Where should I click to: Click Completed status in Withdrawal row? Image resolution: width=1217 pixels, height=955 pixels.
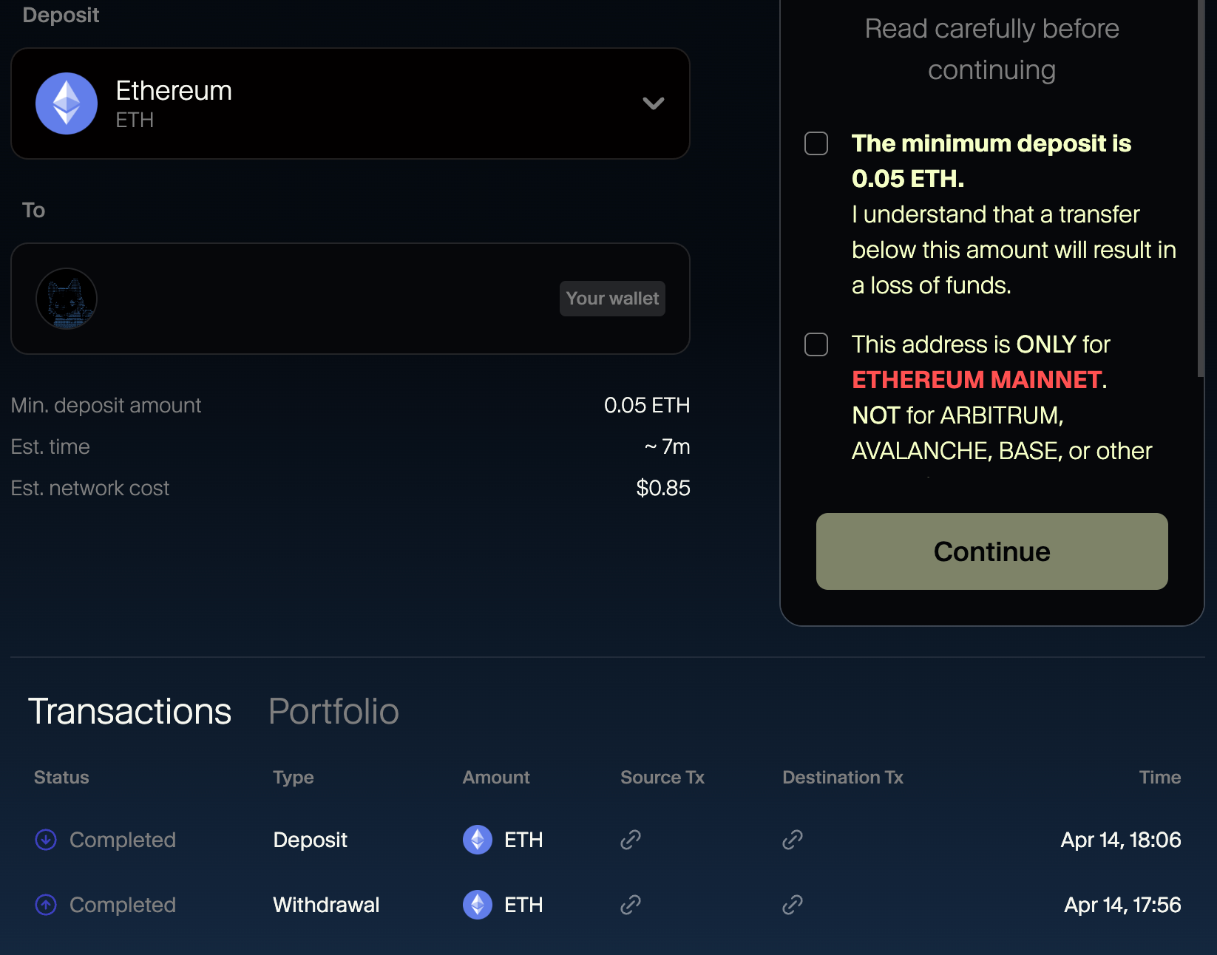[123, 905]
